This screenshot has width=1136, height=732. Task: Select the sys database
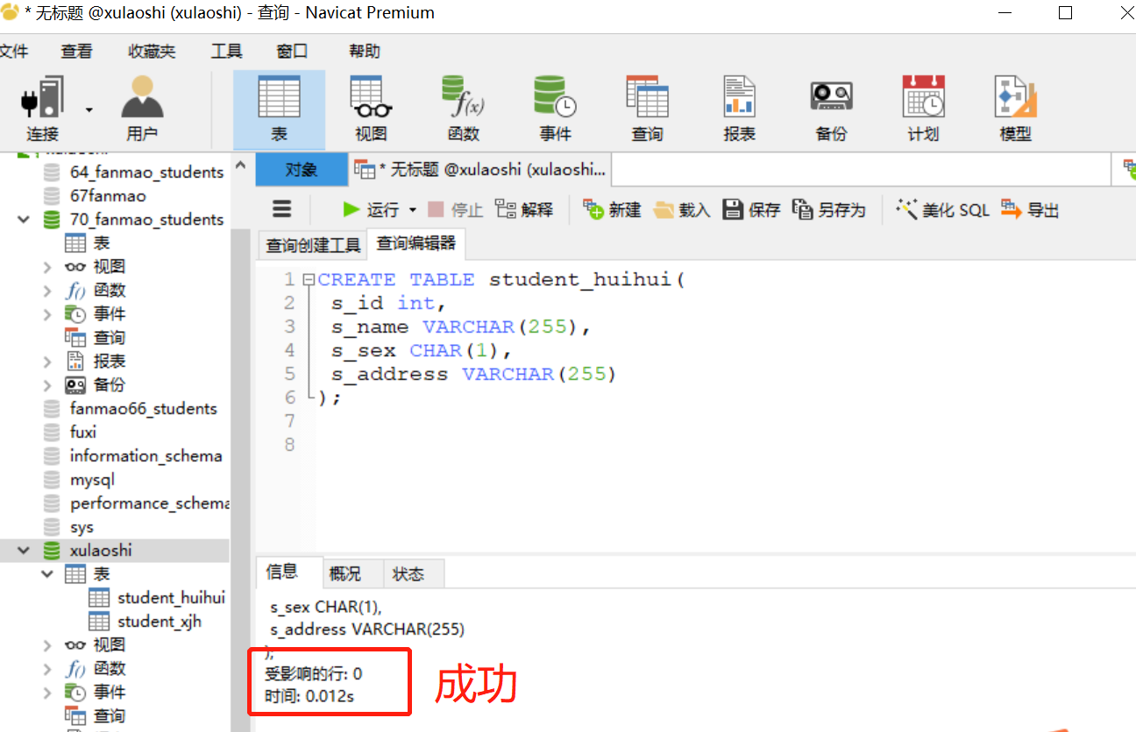[82, 527]
